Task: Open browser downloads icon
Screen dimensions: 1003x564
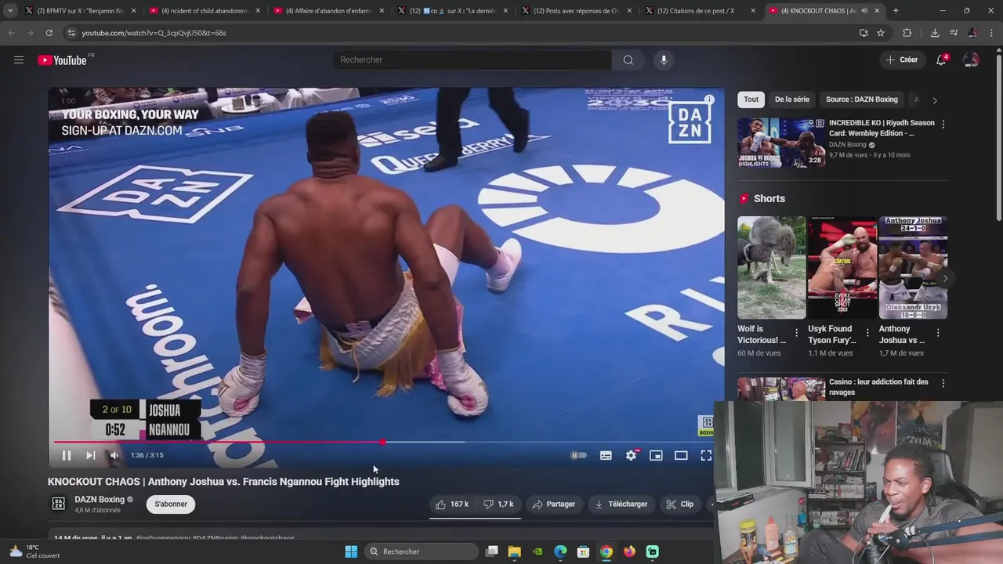Action: [935, 33]
